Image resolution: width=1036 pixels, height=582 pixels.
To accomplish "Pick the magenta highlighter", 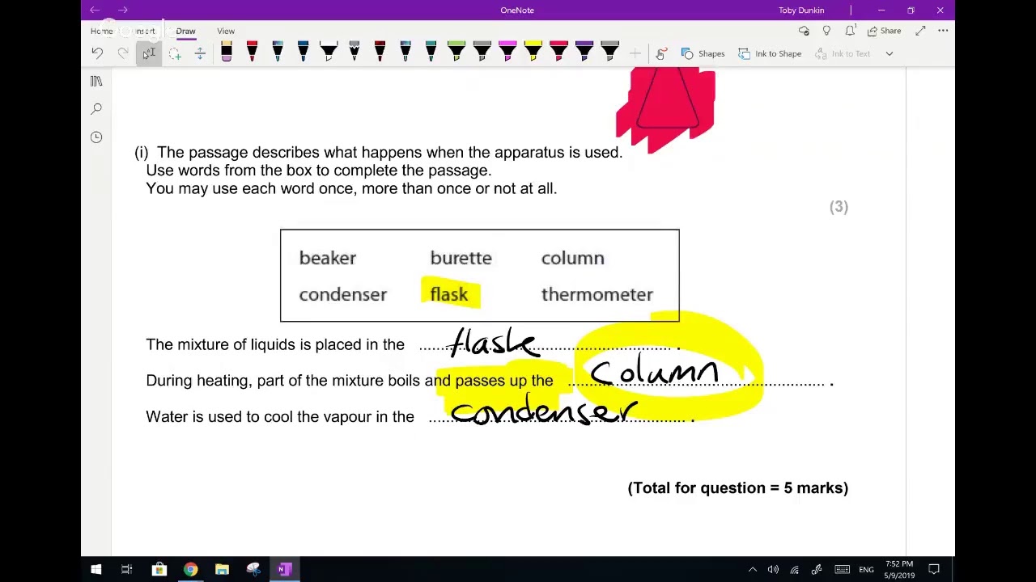I will point(507,52).
